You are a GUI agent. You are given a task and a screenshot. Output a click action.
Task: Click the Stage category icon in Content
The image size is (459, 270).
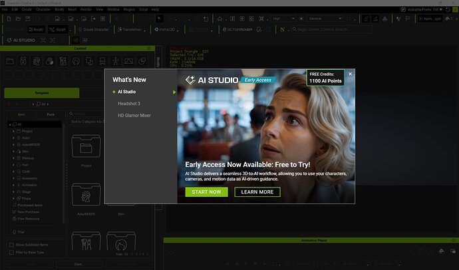[x=129, y=61]
